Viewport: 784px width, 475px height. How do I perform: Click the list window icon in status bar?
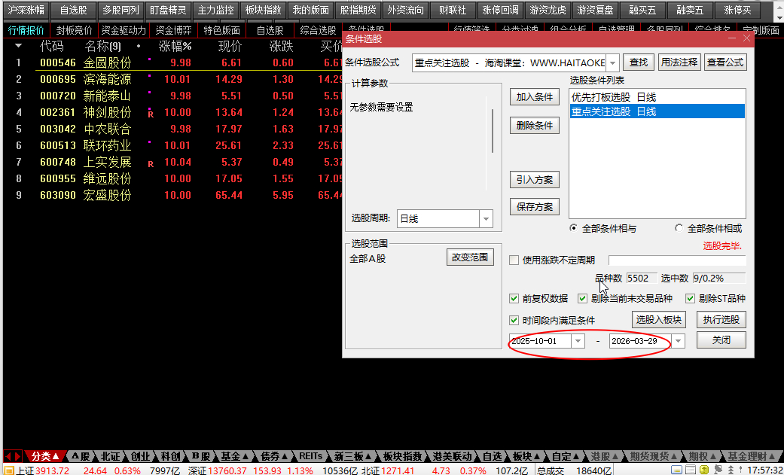tap(691, 470)
